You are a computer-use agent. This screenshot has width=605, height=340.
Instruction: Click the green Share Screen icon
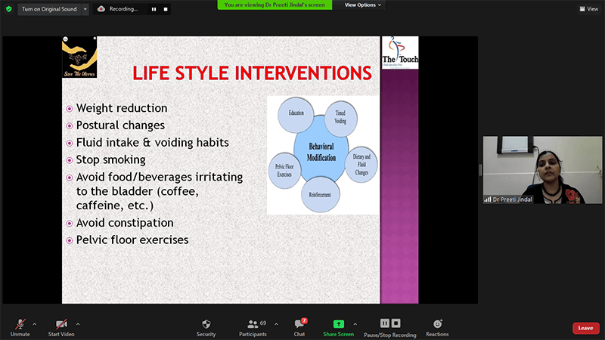[x=338, y=323]
